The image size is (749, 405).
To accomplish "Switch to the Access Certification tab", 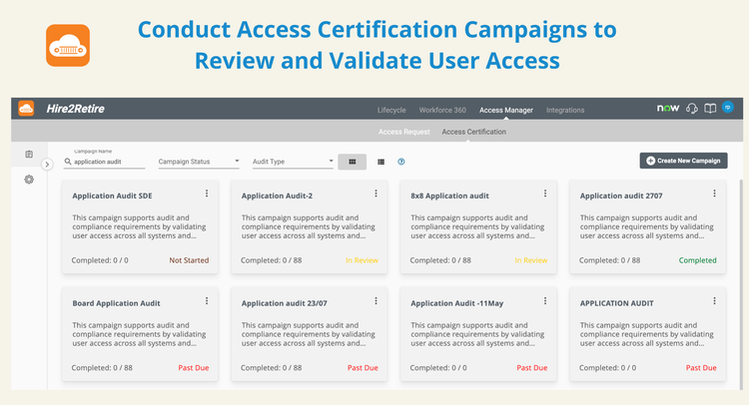I will [x=473, y=132].
